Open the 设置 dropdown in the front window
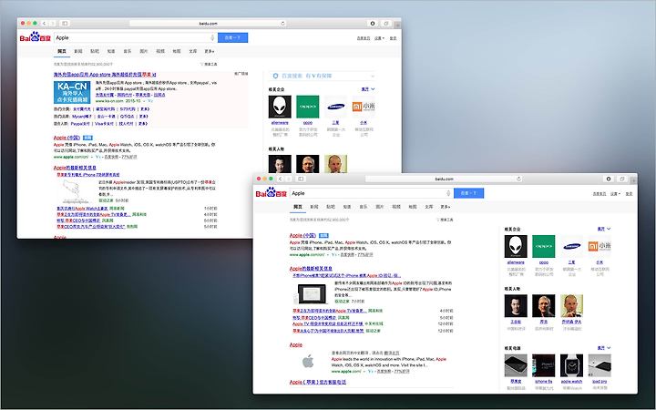This screenshot has height=410, width=656. 615,194
